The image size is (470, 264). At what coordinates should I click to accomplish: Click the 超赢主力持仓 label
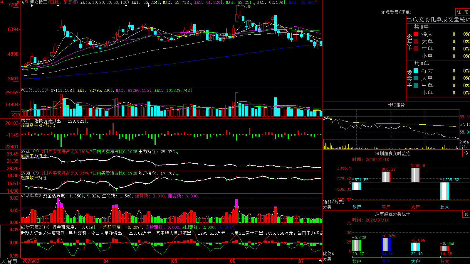click(34, 156)
